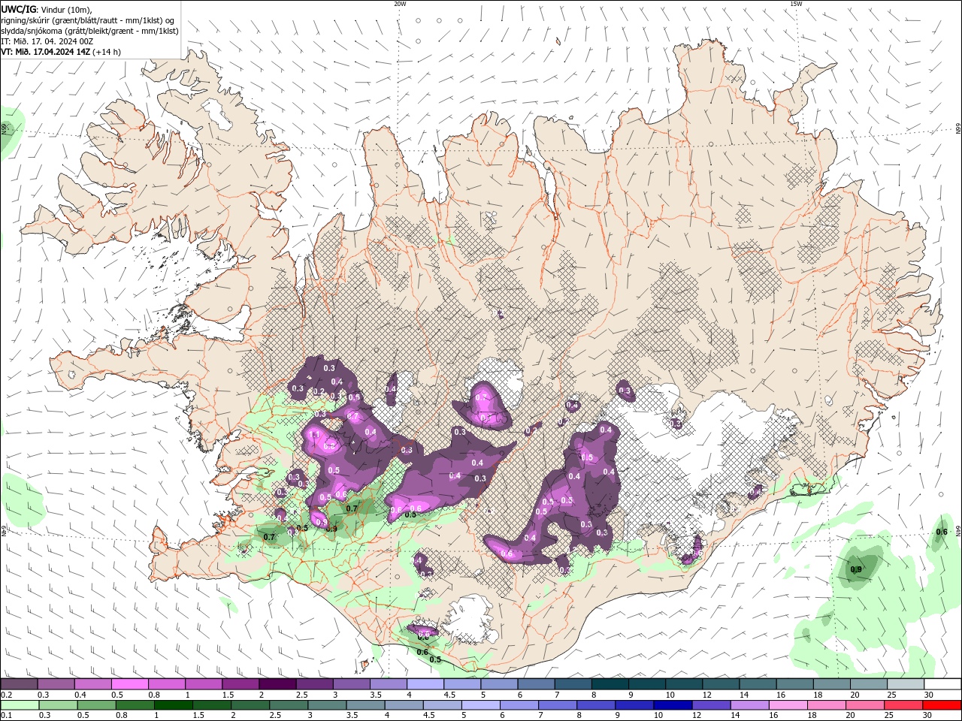The width and height of the screenshot is (962, 721).
Task: Pick the deep blue 10–12 rain legend swatch
Action: 673,705
